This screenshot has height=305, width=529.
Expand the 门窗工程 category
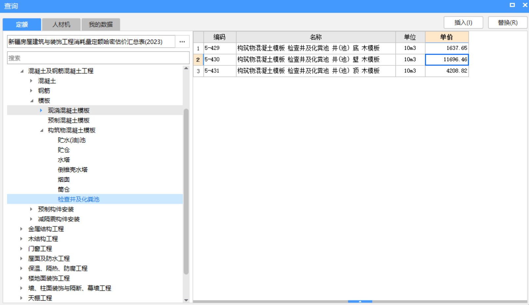(x=21, y=248)
